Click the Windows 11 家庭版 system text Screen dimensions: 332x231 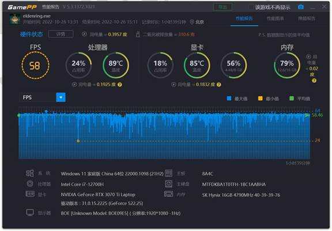tap(112, 173)
